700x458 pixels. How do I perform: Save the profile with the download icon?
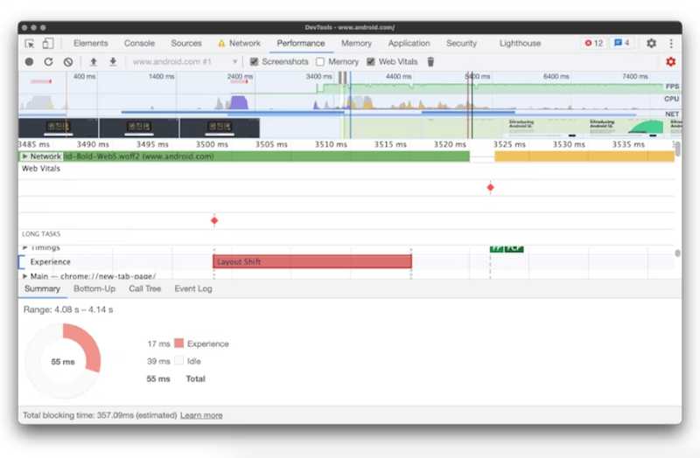112,62
